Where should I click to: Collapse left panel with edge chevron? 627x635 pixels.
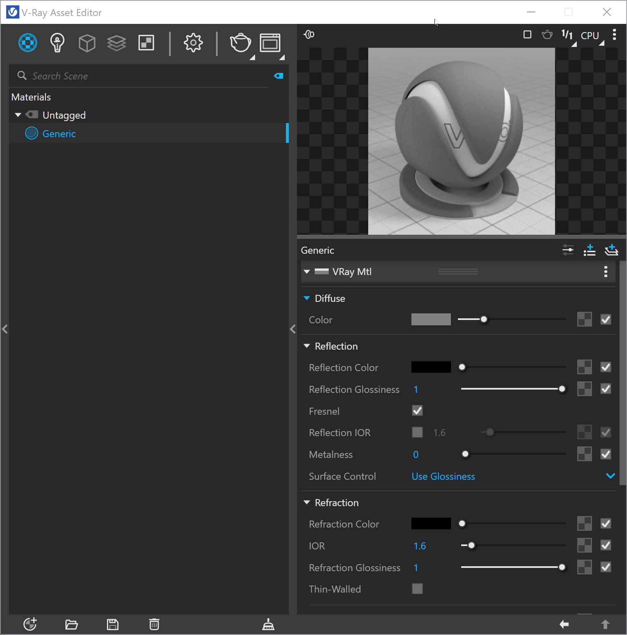click(x=5, y=329)
